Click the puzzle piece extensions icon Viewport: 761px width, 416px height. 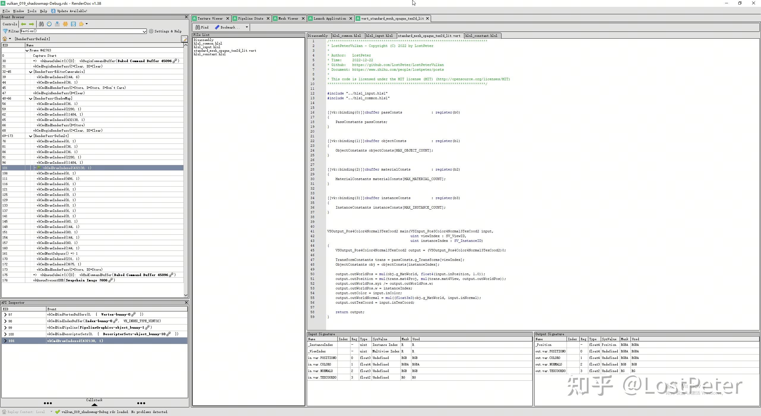click(81, 24)
